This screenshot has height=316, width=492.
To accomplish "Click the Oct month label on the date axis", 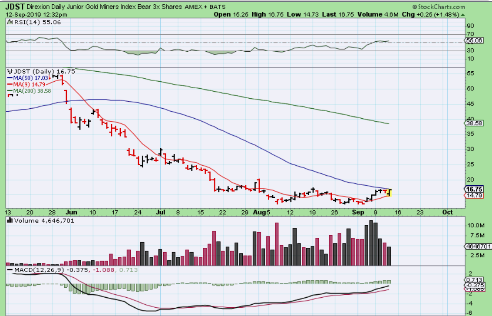I will pos(447,212).
